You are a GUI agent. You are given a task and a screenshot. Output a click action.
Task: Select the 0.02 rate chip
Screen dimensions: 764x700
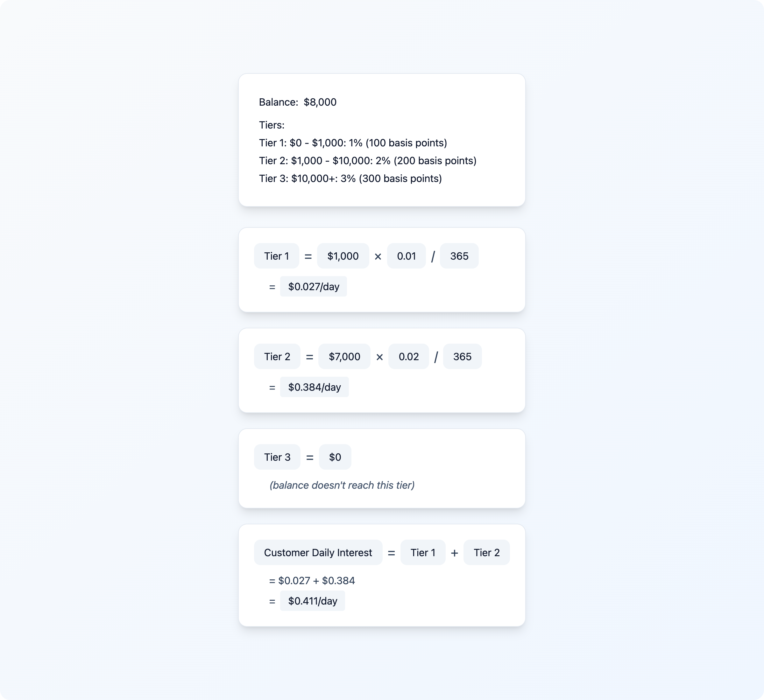[x=408, y=356]
